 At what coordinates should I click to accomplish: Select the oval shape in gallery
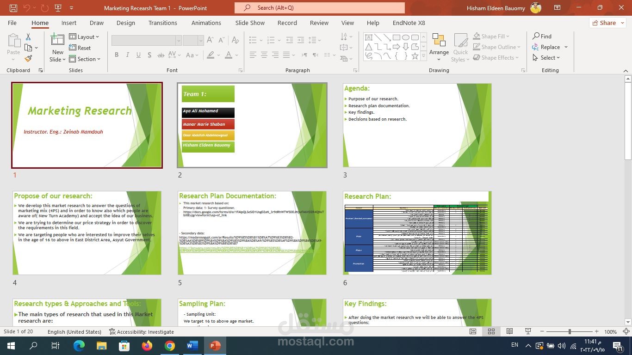tap(406, 37)
